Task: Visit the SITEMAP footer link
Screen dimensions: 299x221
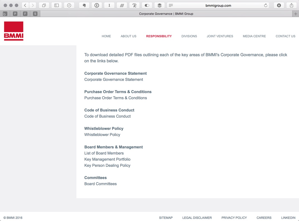Action: point(166,218)
